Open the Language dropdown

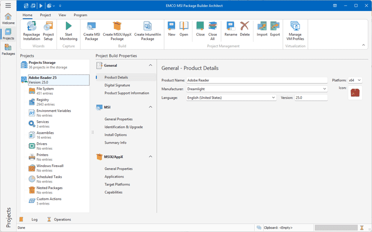[x=273, y=98]
